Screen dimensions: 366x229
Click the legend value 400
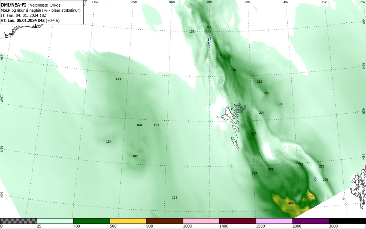(76, 226)
